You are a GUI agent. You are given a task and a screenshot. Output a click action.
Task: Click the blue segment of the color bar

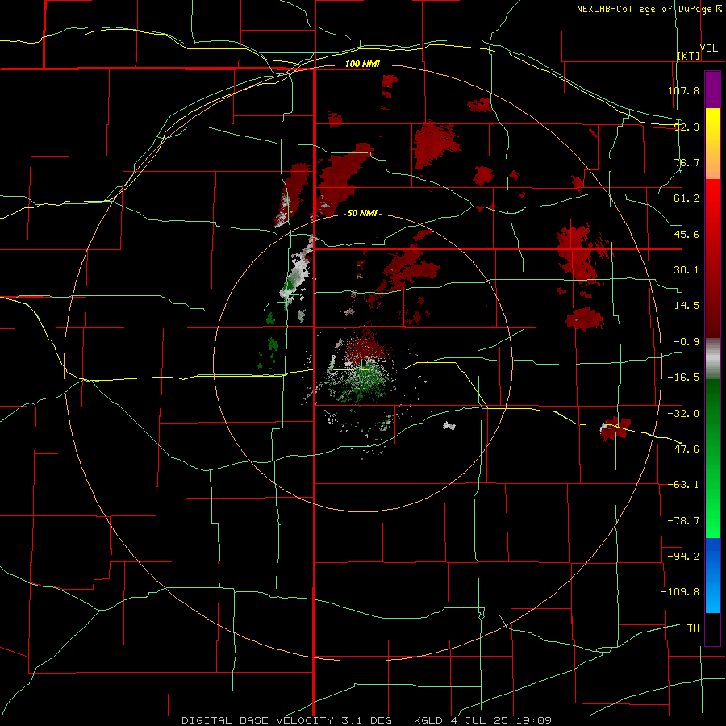point(712,575)
